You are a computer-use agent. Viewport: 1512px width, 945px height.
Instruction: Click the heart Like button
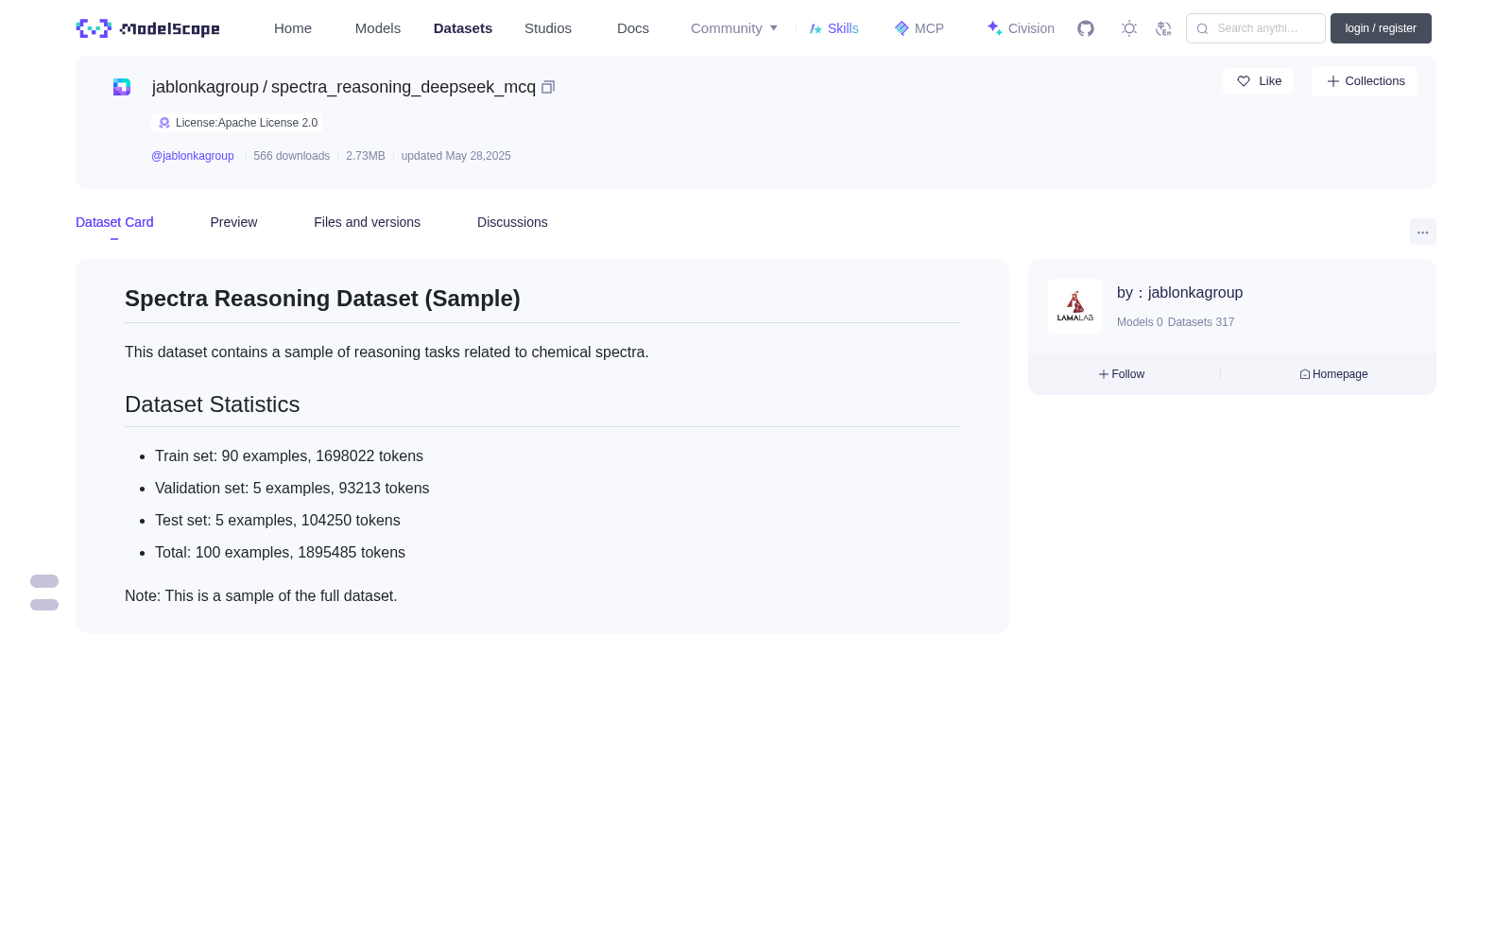pos(1258,81)
